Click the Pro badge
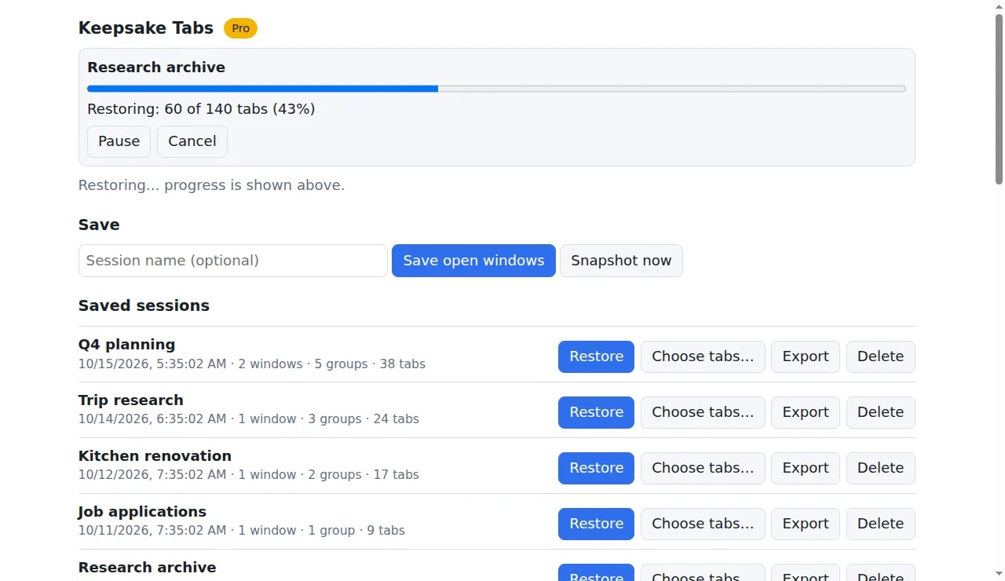Viewport: 1005px width, 581px height. tap(240, 28)
